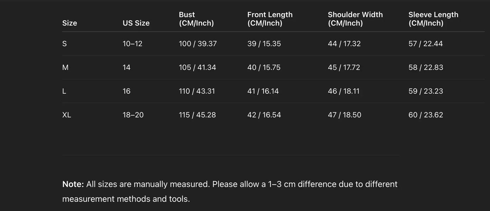Screen dimensions: 490x211
Task: Select the bust value 110 / 43.31
Action: (x=197, y=91)
